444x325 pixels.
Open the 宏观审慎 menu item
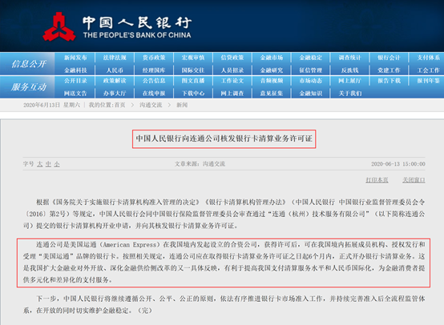point(193,58)
